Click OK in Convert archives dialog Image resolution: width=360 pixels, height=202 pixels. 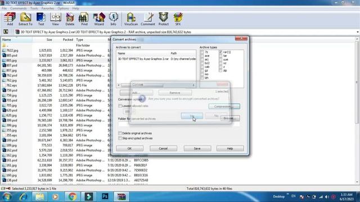pyautogui.click(x=129, y=148)
